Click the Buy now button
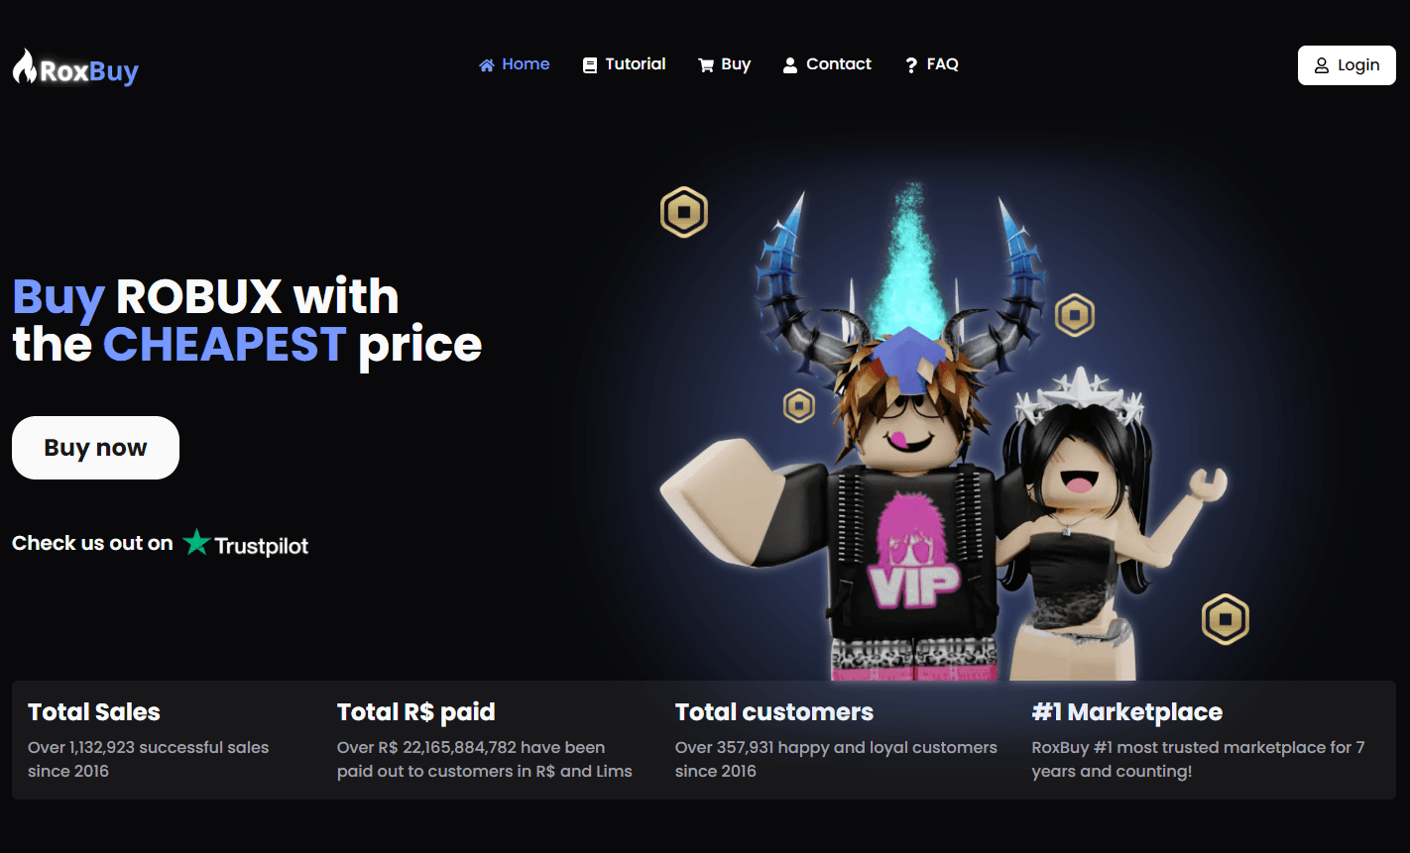The width and height of the screenshot is (1410, 853). tap(95, 448)
